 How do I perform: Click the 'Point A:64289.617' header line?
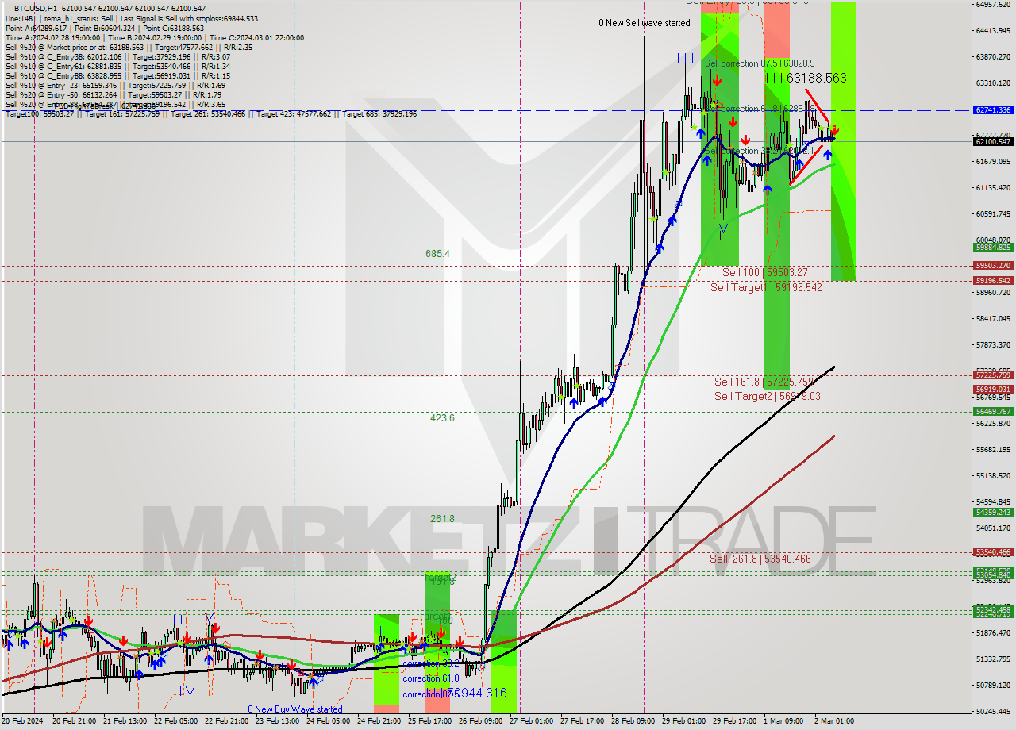coord(105,28)
